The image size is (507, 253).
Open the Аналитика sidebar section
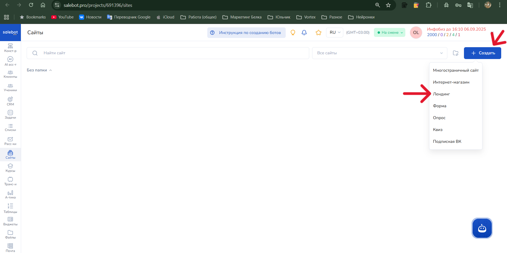(x=10, y=194)
